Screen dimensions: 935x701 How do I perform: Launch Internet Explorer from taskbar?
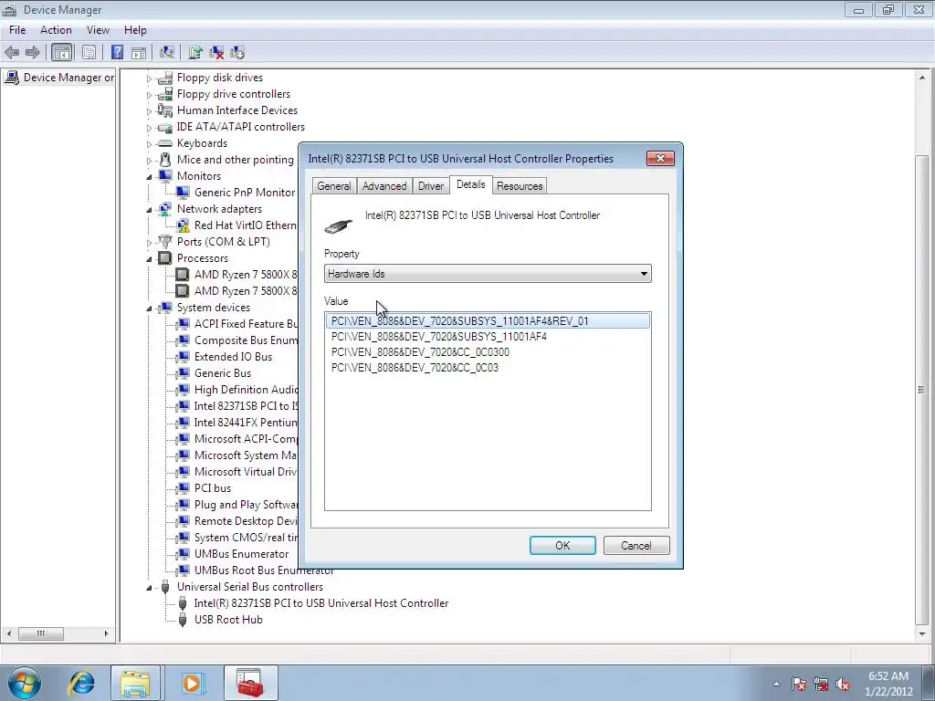pyautogui.click(x=81, y=683)
